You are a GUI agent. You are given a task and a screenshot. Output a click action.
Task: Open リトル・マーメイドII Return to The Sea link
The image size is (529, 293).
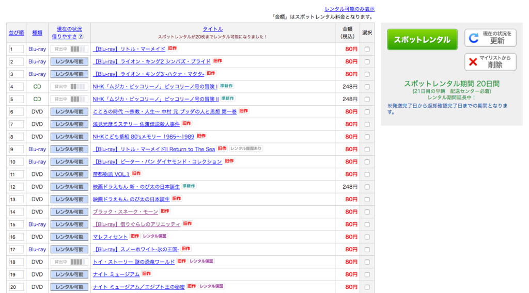tap(154, 149)
